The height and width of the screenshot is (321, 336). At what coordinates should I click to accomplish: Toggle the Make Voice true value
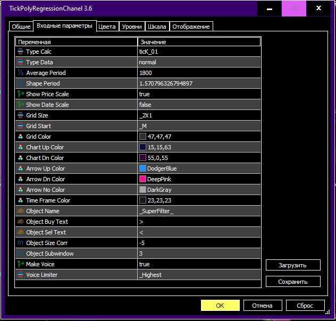click(x=199, y=264)
